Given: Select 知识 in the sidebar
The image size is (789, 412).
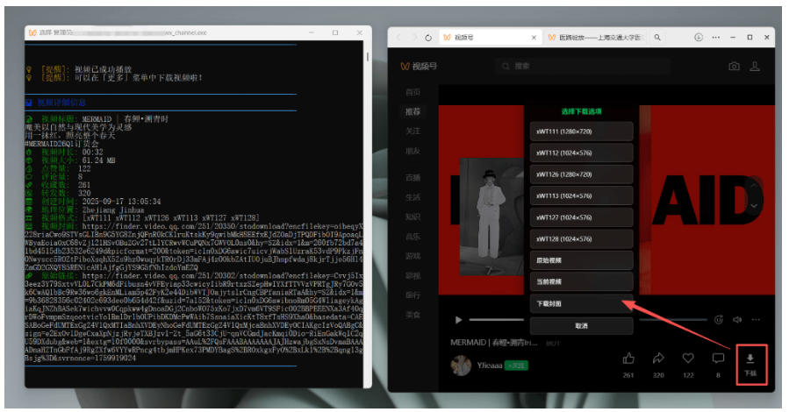Looking at the screenshot, I should point(413,217).
